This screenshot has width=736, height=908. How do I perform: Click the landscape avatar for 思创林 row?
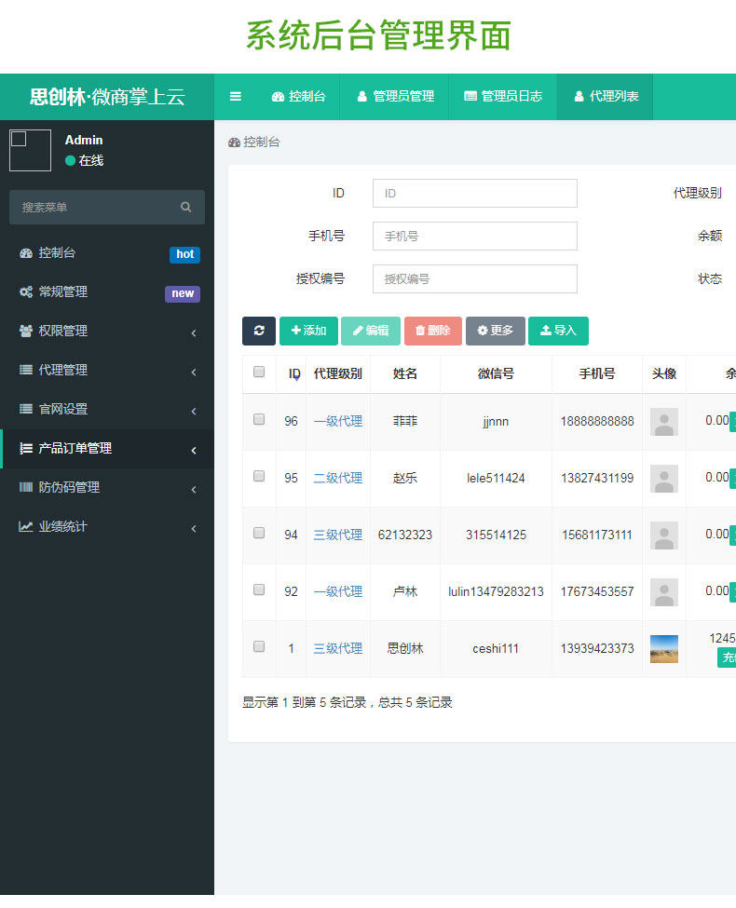pos(664,648)
